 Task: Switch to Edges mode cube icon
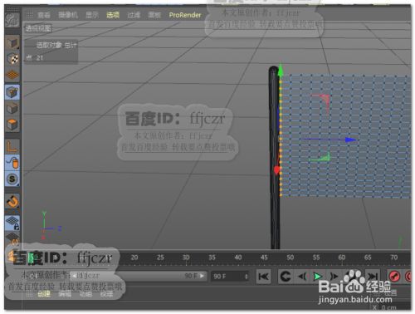[12, 108]
